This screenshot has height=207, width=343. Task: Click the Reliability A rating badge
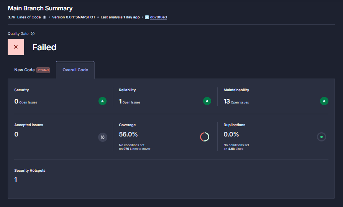tap(207, 101)
